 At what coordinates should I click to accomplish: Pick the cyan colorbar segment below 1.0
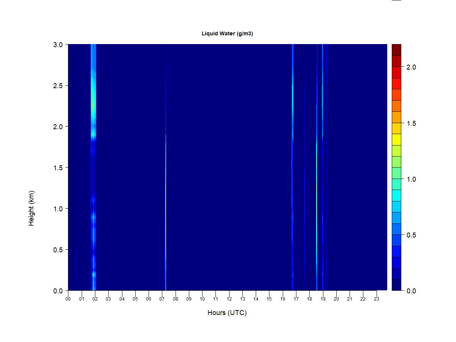coord(396,195)
